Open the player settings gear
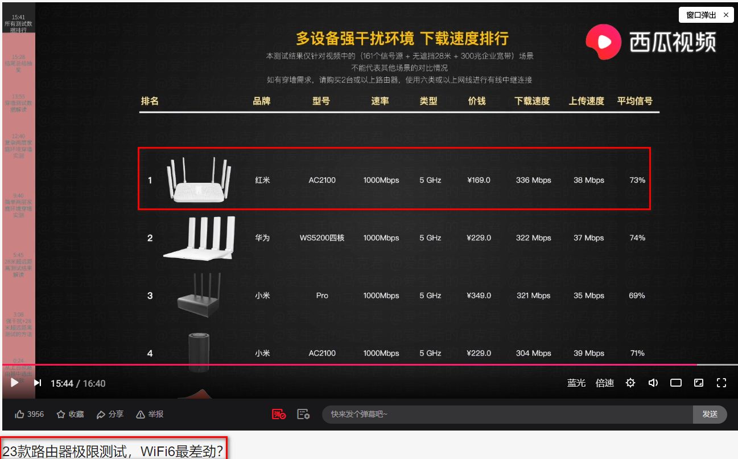This screenshot has width=738, height=459. click(630, 383)
